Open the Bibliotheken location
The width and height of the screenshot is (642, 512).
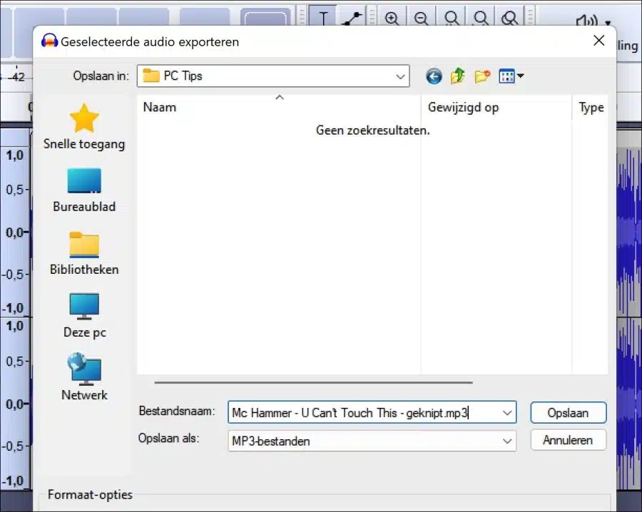pos(84,253)
